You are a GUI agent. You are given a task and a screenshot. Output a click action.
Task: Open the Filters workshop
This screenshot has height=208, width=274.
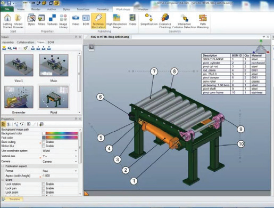click(x=41, y=20)
